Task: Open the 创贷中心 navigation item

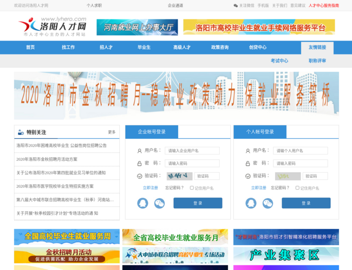Action: 258,47
